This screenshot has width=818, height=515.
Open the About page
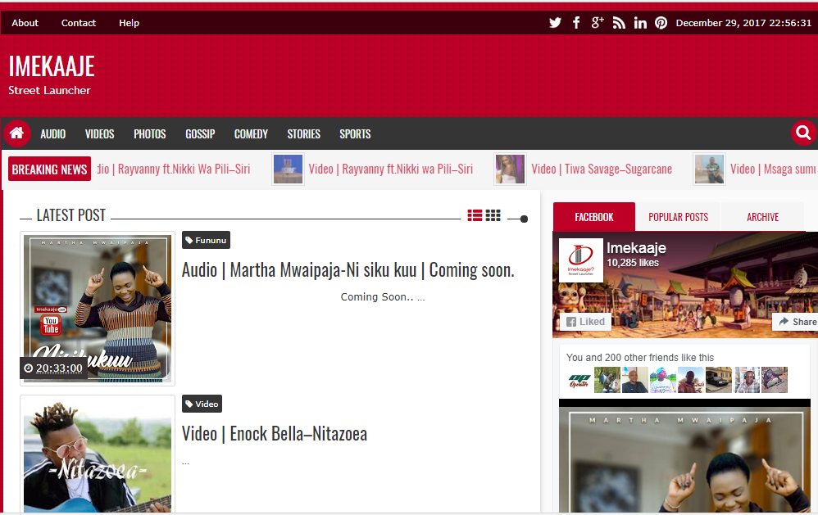coord(25,23)
